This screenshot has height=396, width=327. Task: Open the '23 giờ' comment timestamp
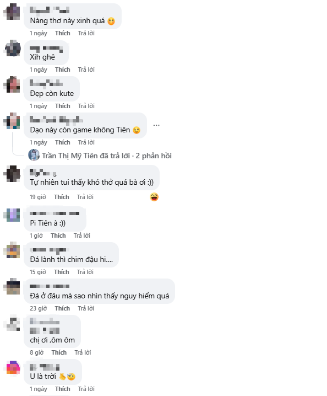pyautogui.click(x=39, y=308)
